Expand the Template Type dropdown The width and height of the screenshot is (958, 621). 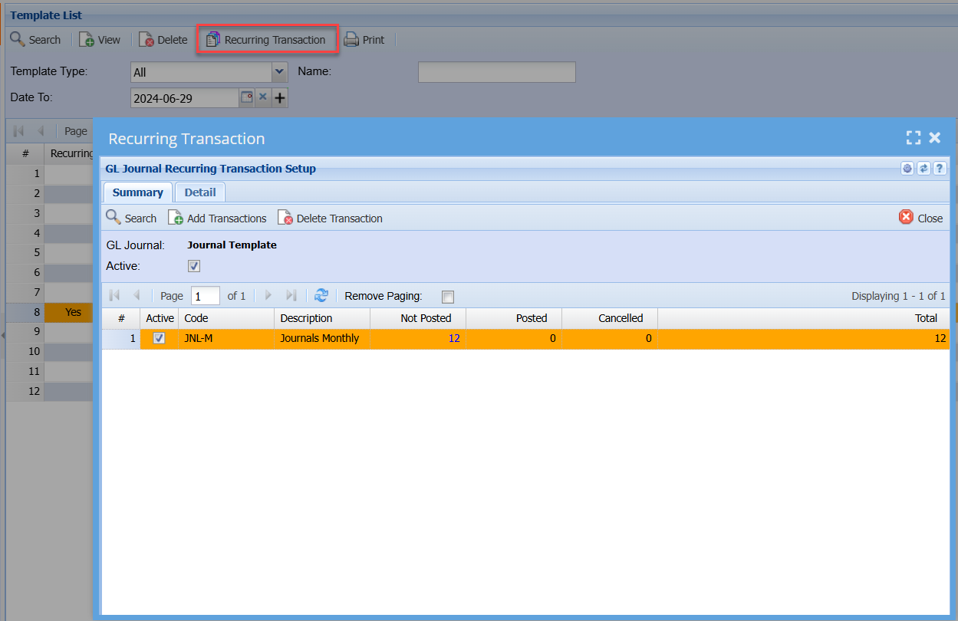pos(279,72)
